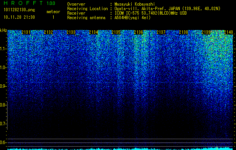Click the 0.8 frequency axis label
Image resolution: width=236 pixels, height=150 pixels.
click(x=3, y=105)
